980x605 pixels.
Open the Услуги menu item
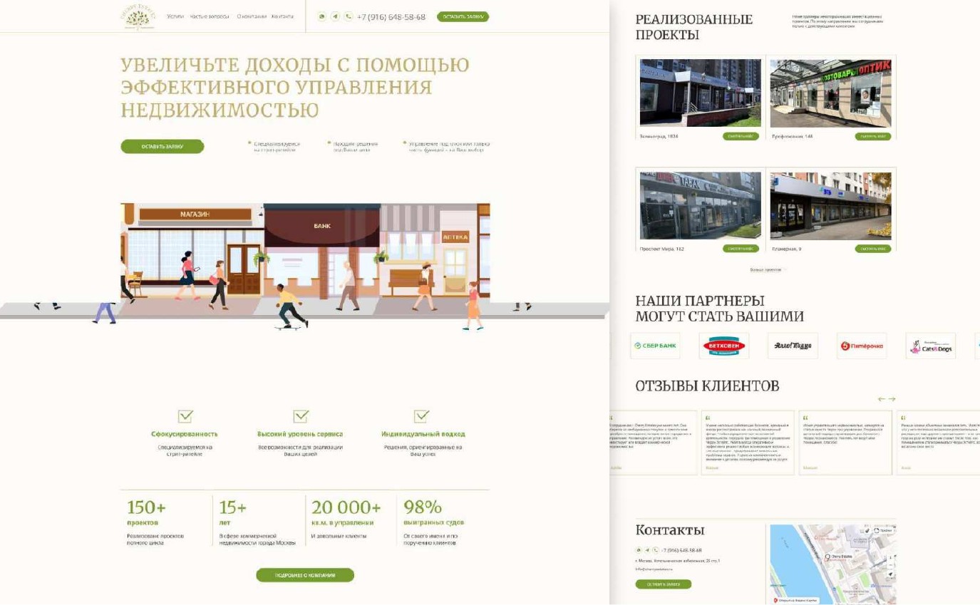pyautogui.click(x=175, y=16)
